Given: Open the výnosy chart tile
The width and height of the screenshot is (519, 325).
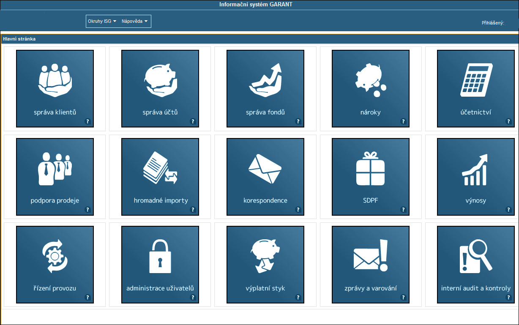Looking at the screenshot, I should [x=475, y=176].
